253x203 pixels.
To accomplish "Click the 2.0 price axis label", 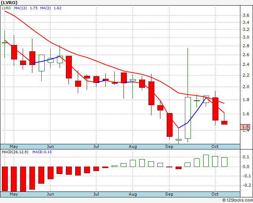I will [x=246, y=87].
